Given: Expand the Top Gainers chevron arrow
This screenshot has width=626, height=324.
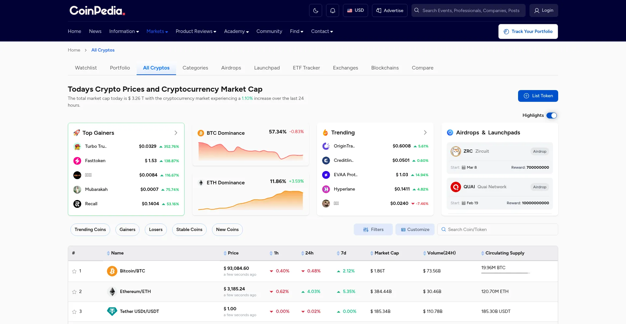Looking at the screenshot, I should pyautogui.click(x=176, y=133).
